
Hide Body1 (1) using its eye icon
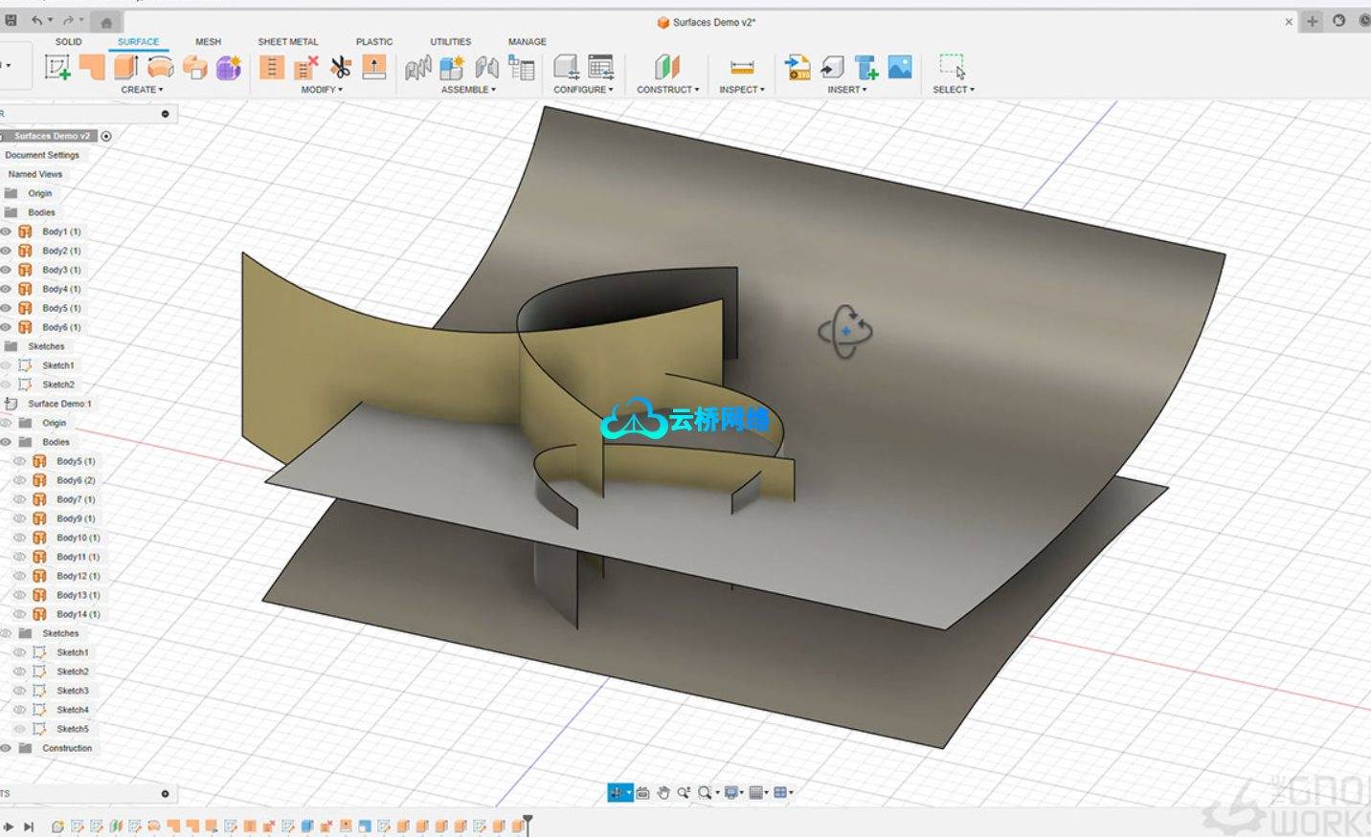coord(6,231)
